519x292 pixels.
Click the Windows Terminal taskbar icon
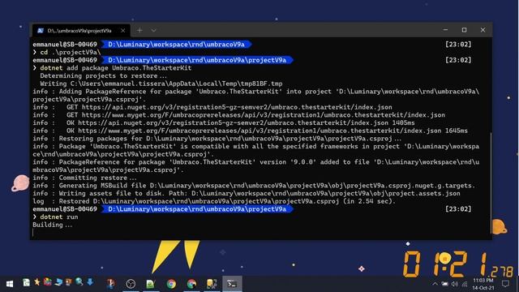click(232, 284)
